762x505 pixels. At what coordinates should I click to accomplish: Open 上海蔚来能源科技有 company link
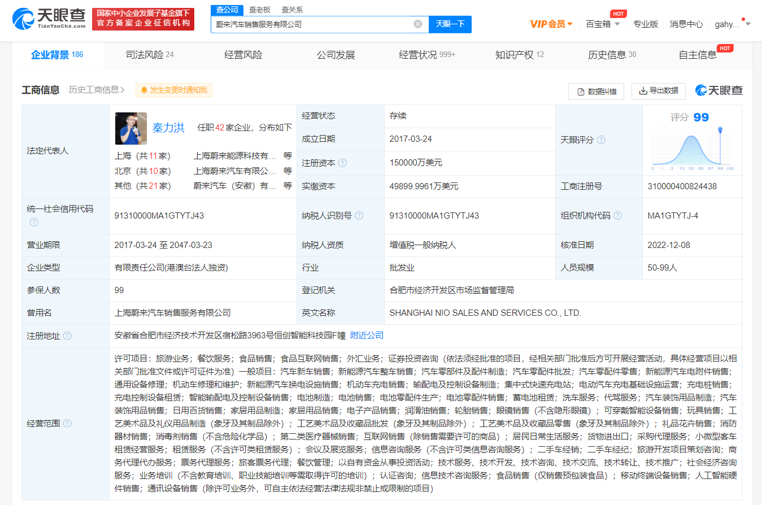pos(235,156)
